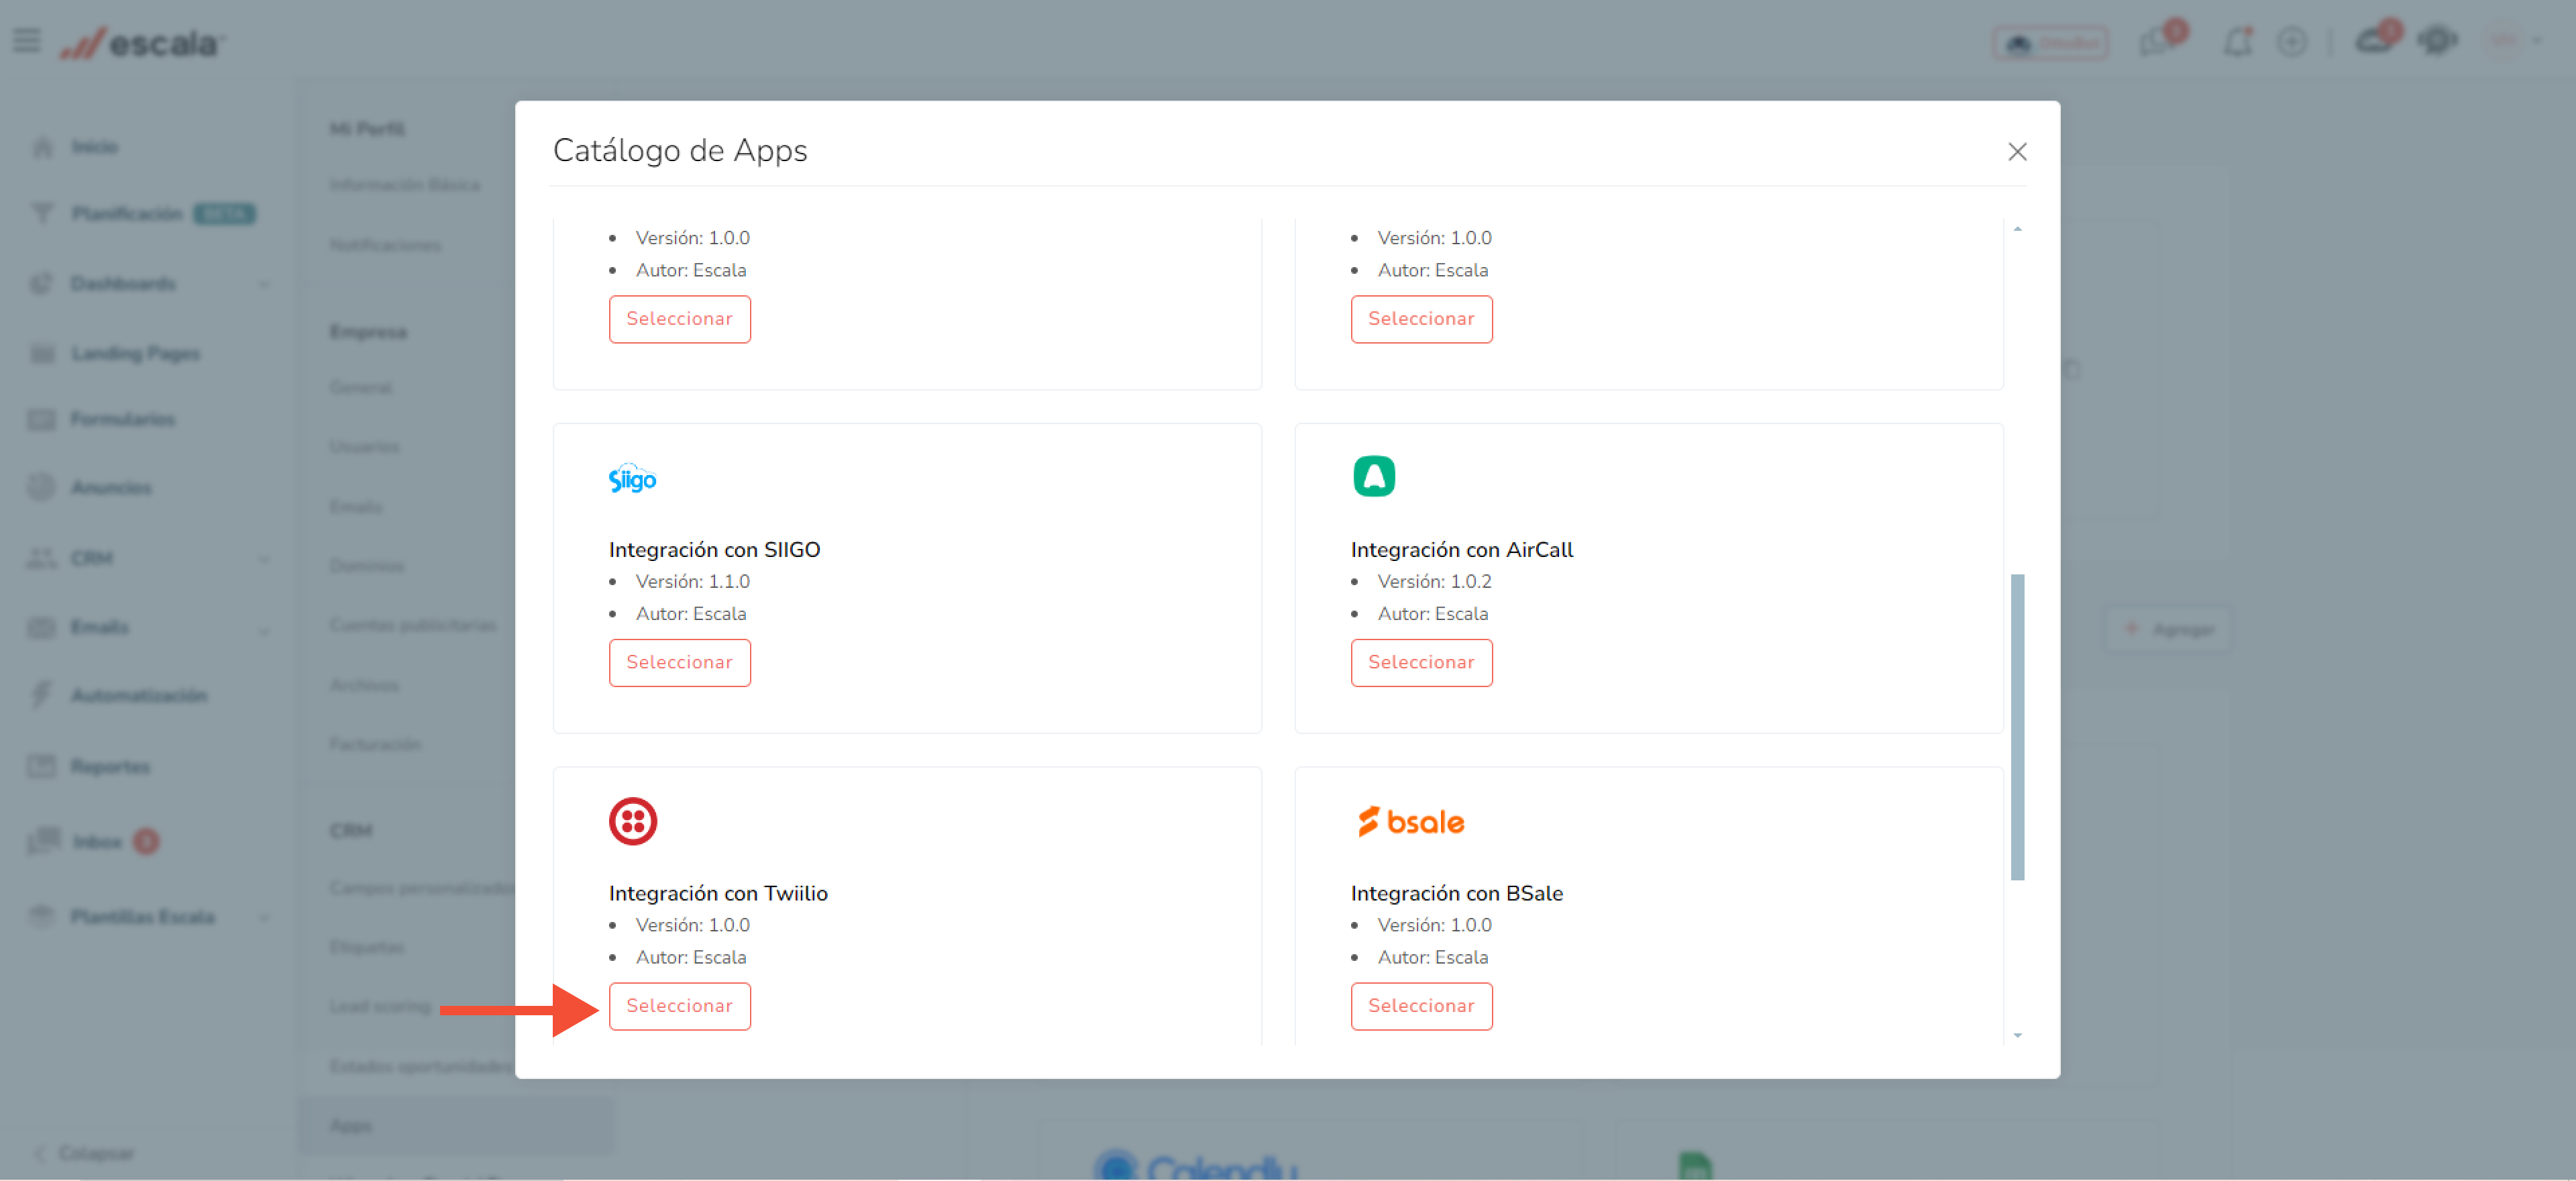This screenshot has width=2576, height=1181.
Task: Open Usuarios under Empresa
Action: point(364,446)
